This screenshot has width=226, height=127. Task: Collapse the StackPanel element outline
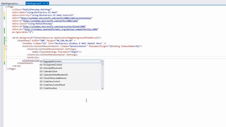(6, 41)
